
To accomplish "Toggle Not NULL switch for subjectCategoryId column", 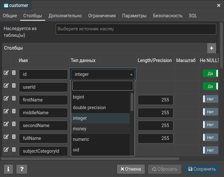I will [x=210, y=150].
